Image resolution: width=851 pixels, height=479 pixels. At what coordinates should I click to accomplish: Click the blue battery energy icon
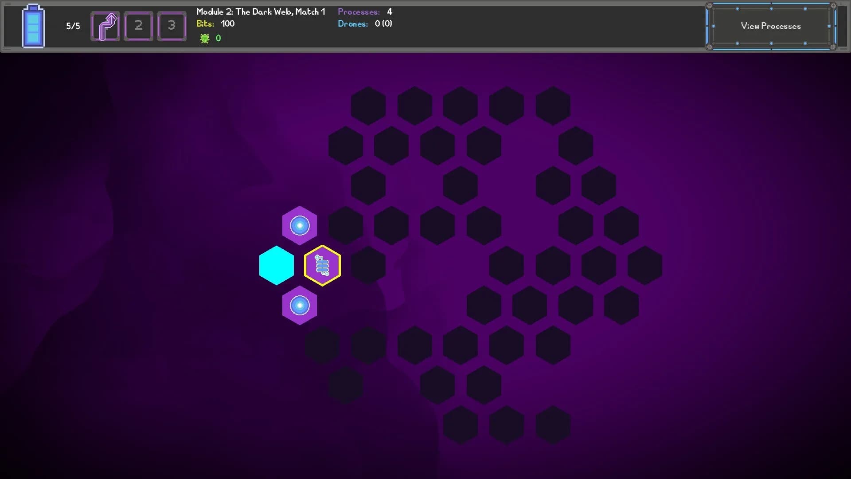[33, 26]
